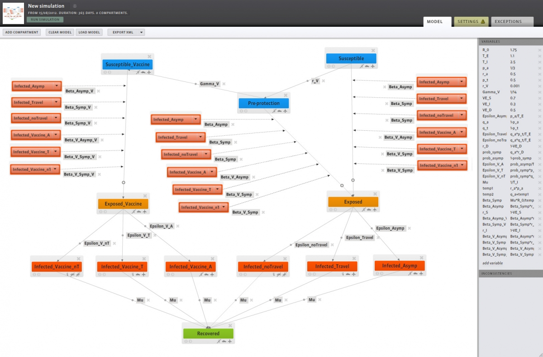This screenshot has height=357, width=543.
Task: Toggle airplane icon on Infected_Vaccine_T compartment
Action: click(144, 274)
